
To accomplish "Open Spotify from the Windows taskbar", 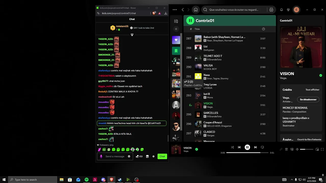I will [87, 180].
